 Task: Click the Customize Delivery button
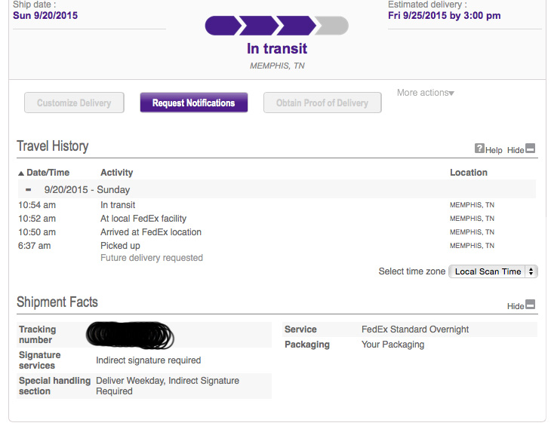pos(74,103)
